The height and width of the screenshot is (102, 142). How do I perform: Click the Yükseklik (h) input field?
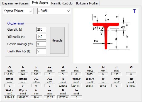(41, 37)
